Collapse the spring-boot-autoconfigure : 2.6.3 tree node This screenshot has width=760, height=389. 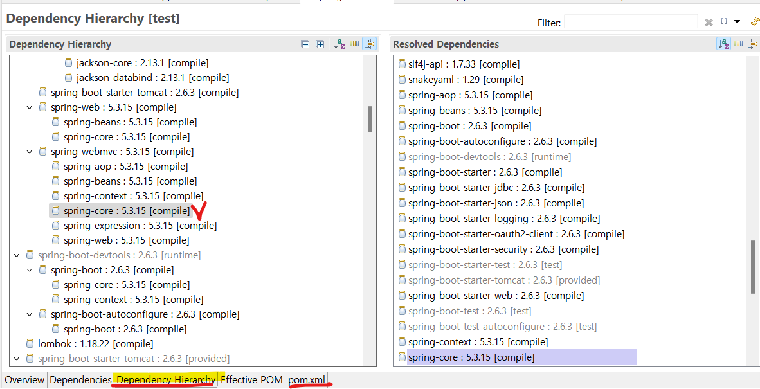[30, 314]
